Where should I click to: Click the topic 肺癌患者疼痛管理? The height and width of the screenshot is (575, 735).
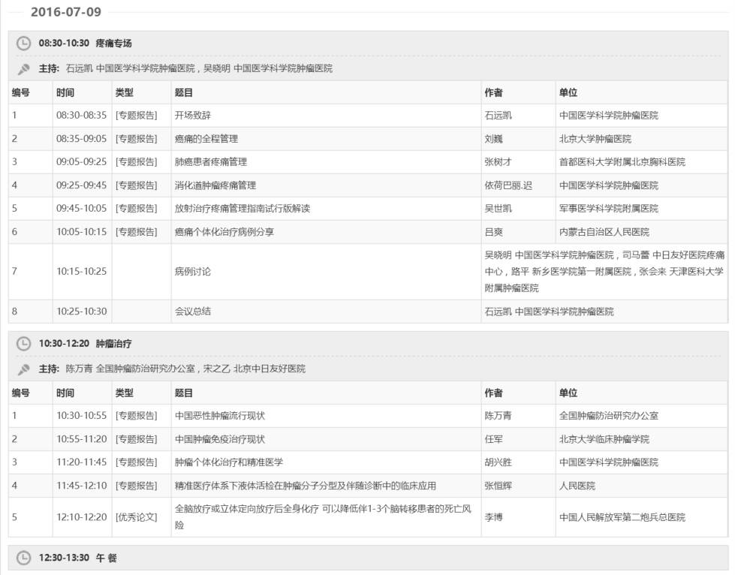[211, 161]
